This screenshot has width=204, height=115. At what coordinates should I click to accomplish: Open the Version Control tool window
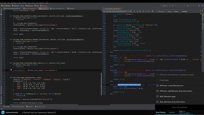(18, 107)
